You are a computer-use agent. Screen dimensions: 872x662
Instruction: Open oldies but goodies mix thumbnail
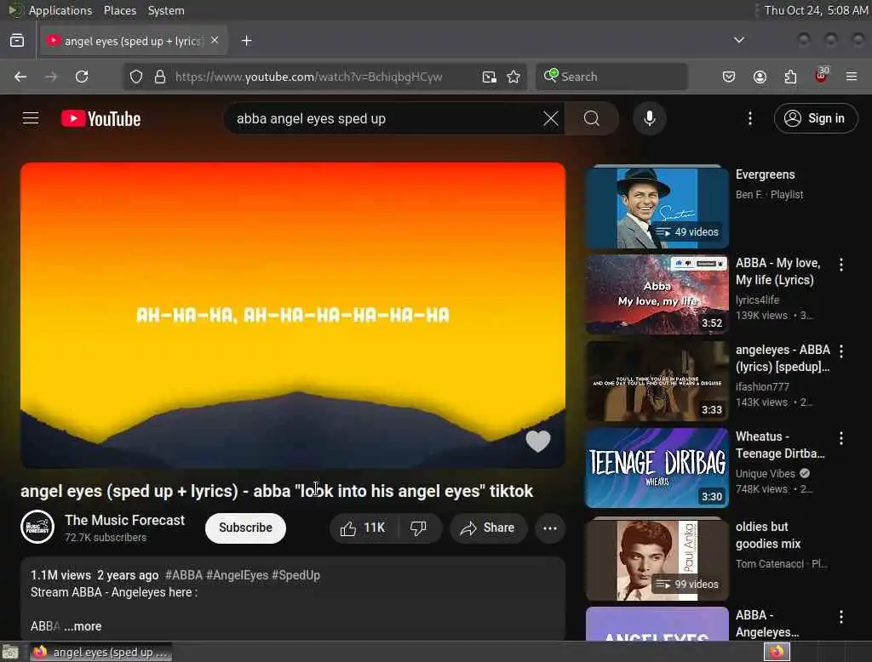(x=657, y=559)
